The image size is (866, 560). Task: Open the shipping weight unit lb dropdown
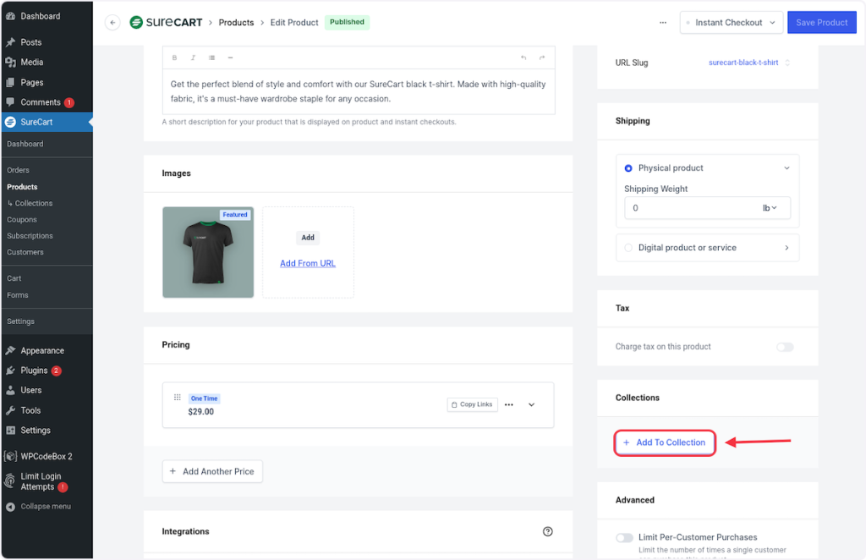click(x=770, y=208)
